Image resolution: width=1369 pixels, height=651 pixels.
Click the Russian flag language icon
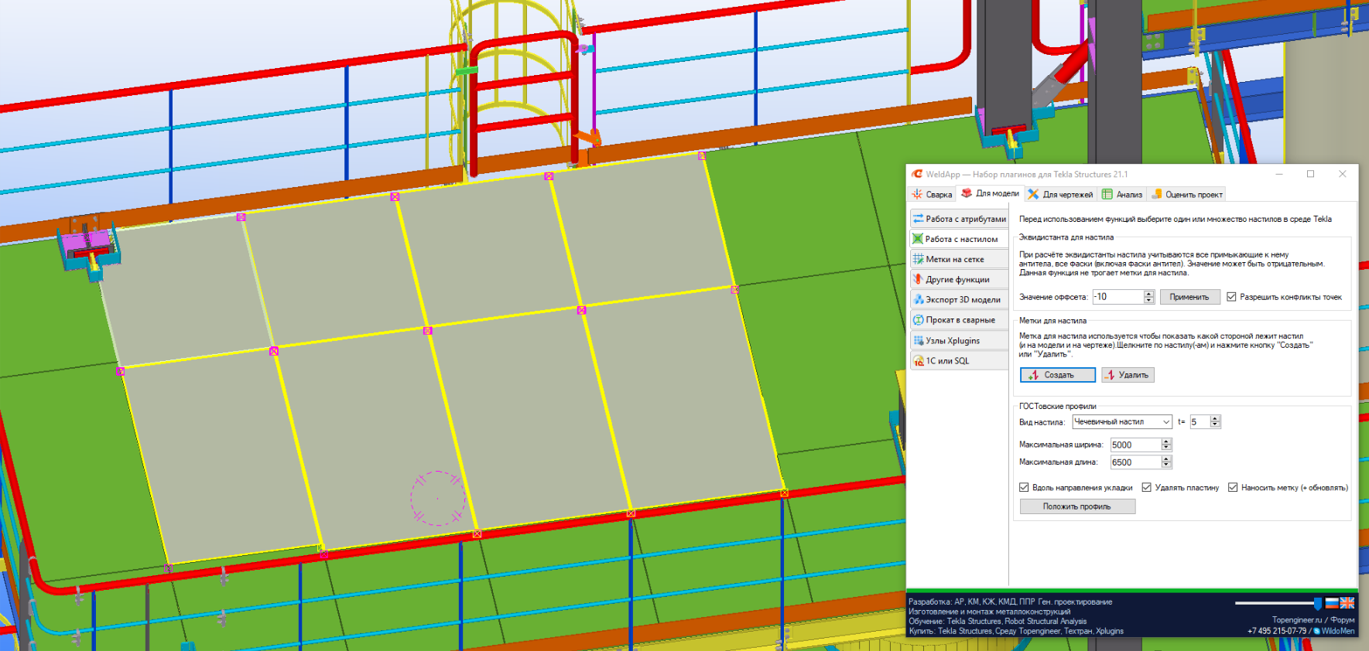[1332, 603]
